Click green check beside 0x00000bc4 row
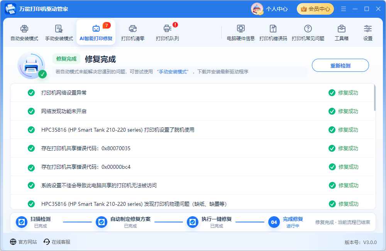This screenshot has width=386, height=251. point(31,168)
